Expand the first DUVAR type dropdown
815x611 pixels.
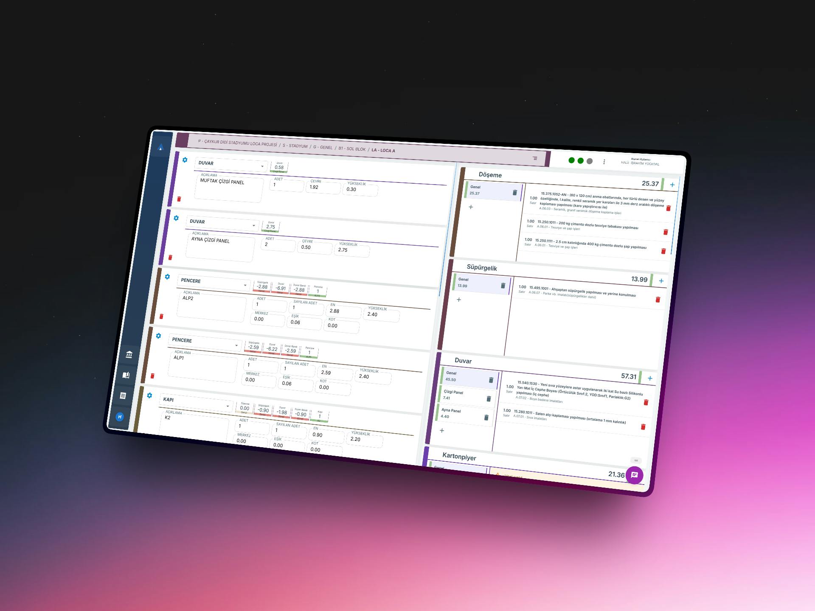click(262, 166)
